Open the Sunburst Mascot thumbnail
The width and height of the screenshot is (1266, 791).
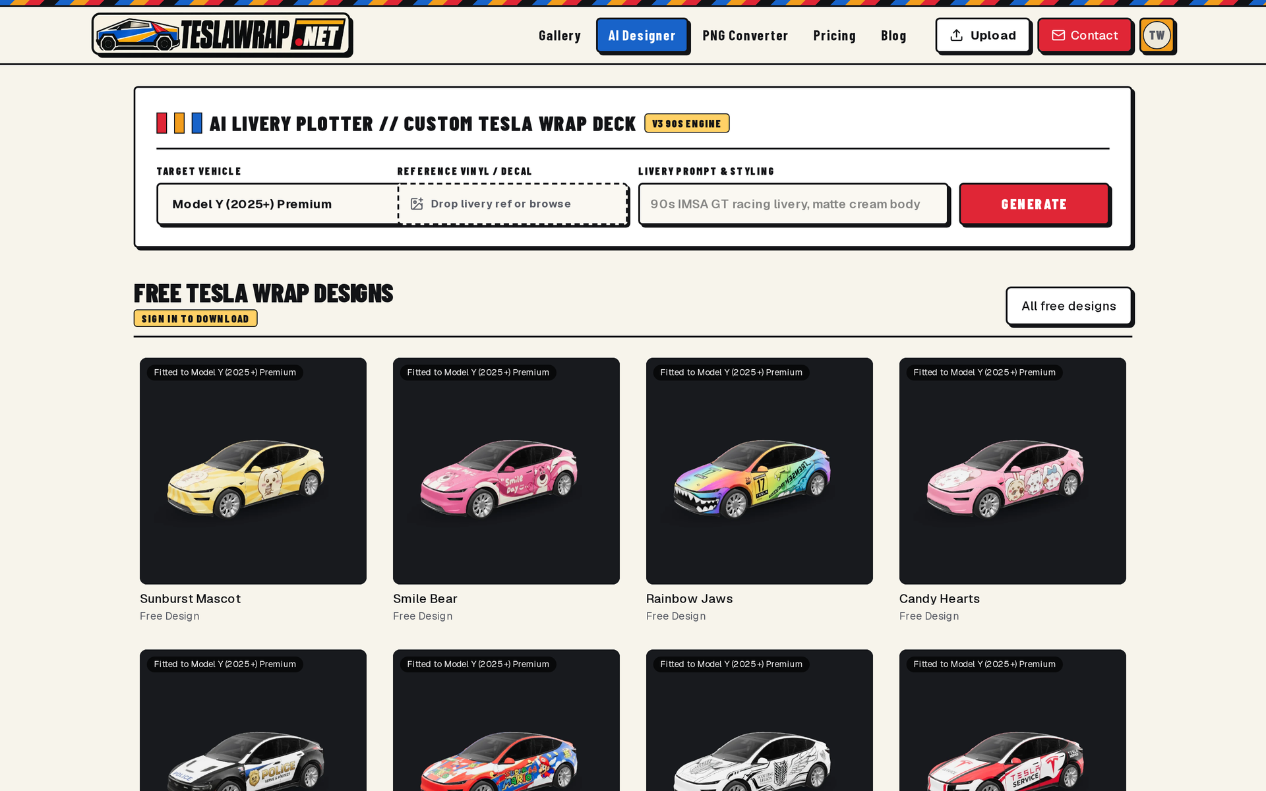coord(253,471)
